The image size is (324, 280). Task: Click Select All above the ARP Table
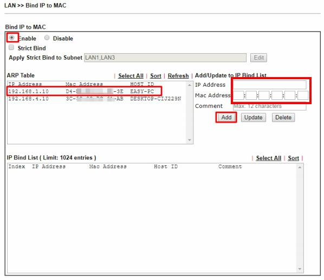pos(131,76)
